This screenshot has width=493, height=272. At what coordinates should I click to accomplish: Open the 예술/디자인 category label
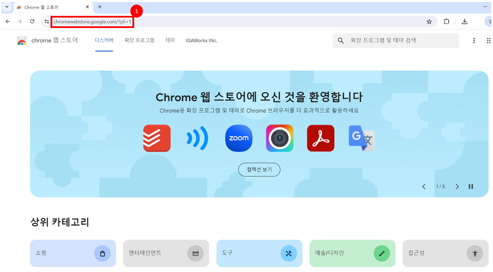tap(330, 253)
